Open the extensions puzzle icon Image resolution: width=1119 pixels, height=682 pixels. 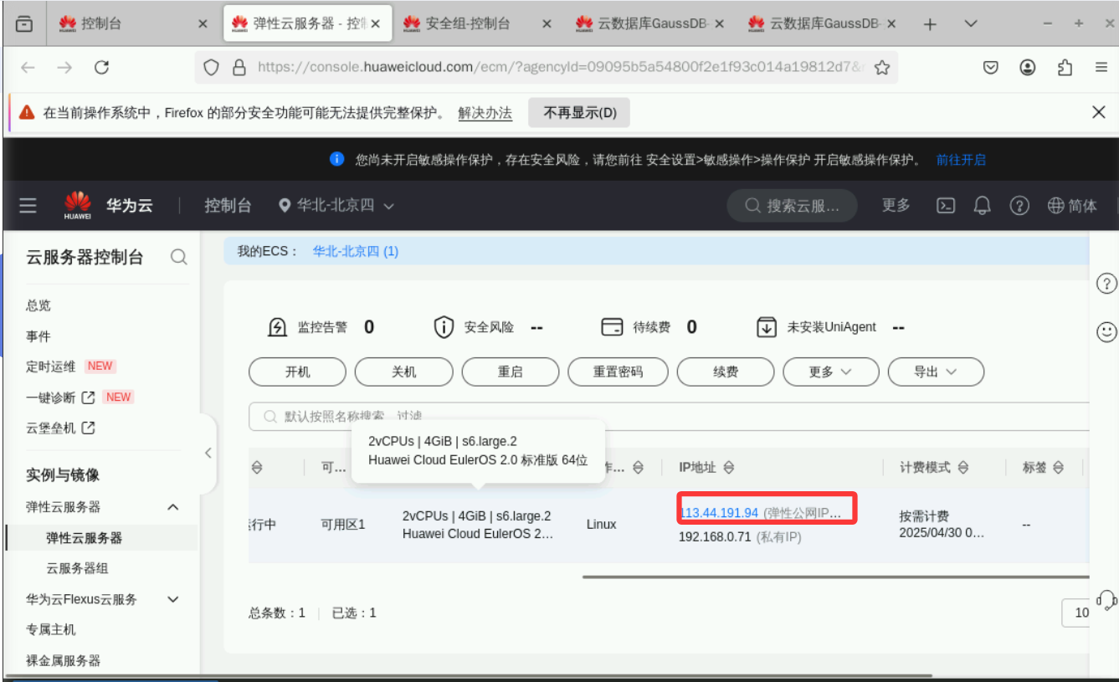1065,68
